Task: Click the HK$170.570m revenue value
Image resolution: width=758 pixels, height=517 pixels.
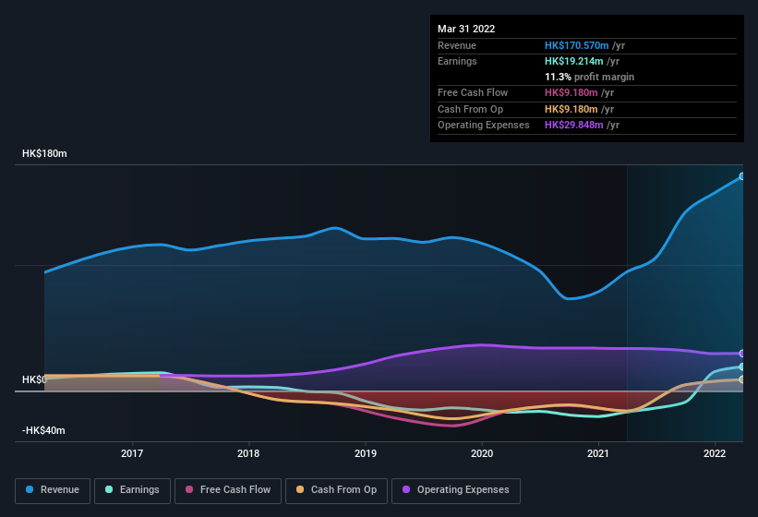Action: tap(576, 45)
